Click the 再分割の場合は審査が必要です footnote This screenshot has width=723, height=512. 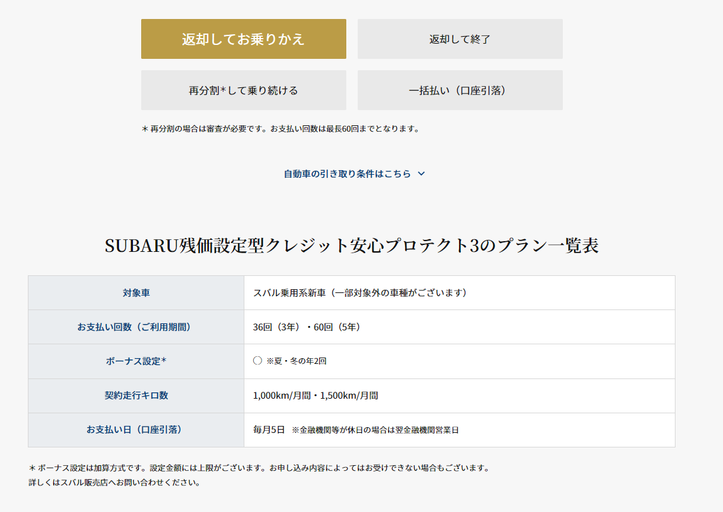point(280,129)
